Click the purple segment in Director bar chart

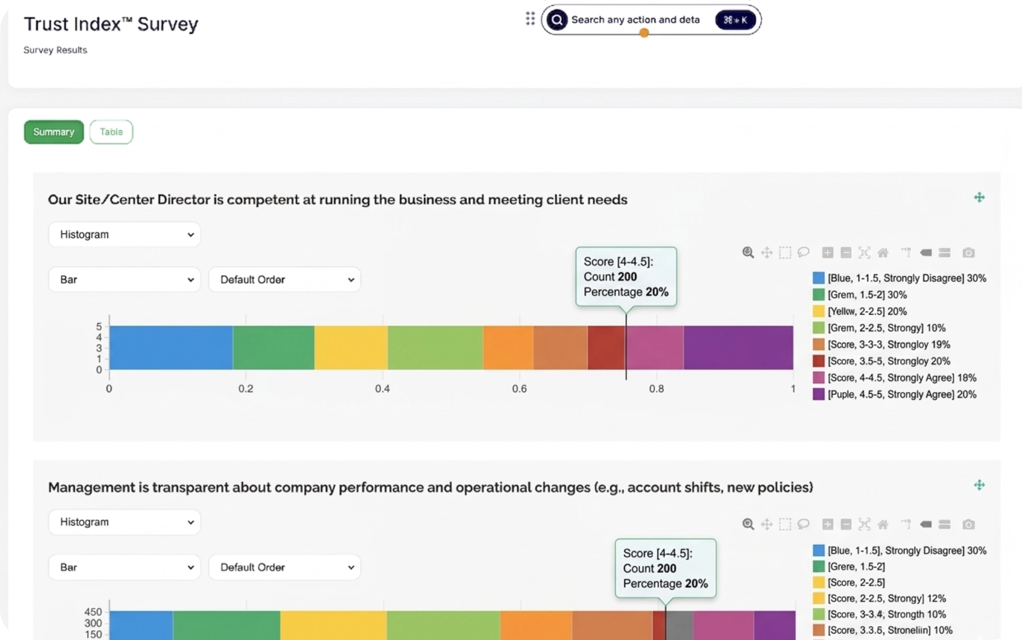tap(738, 348)
